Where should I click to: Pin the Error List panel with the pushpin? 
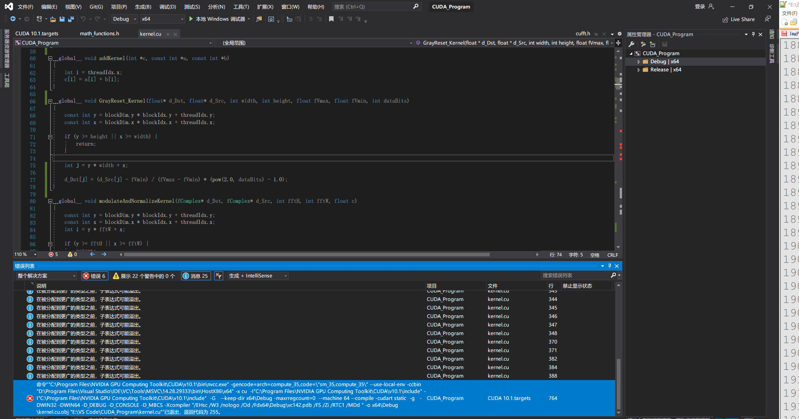point(609,266)
